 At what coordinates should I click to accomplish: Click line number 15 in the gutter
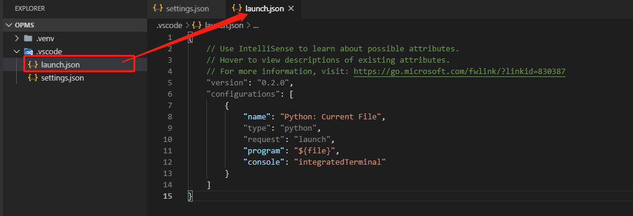click(x=168, y=196)
